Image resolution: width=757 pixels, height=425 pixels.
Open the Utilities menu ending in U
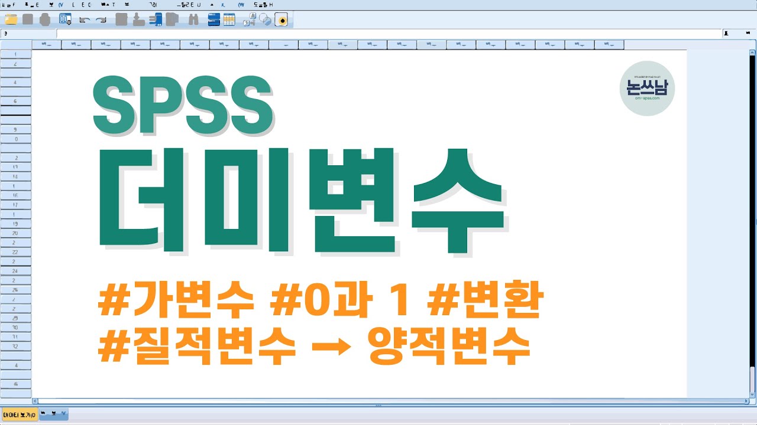point(189,4)
